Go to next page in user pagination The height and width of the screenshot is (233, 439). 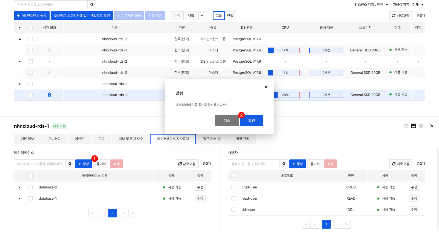coord(338,224)
